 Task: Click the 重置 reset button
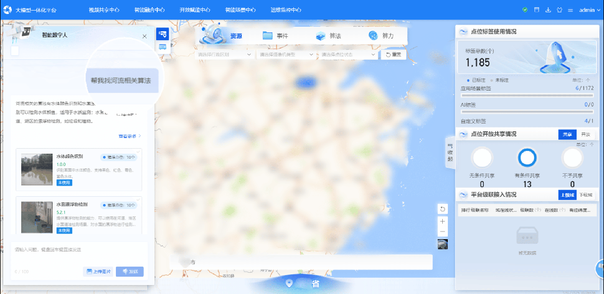392,55
